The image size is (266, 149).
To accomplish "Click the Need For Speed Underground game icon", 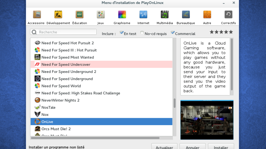I will point(37,79).
